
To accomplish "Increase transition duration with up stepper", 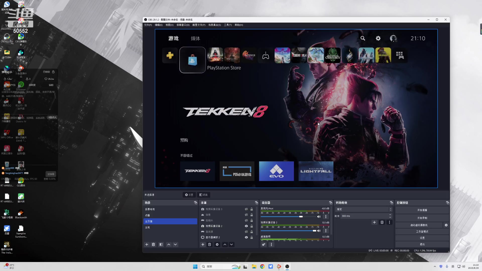I will pyautogui.click(x=390, y=215).
